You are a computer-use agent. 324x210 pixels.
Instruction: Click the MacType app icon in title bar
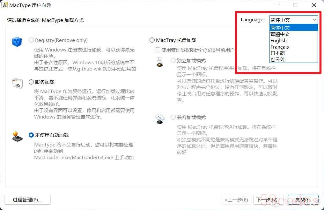tap(4, 5)
